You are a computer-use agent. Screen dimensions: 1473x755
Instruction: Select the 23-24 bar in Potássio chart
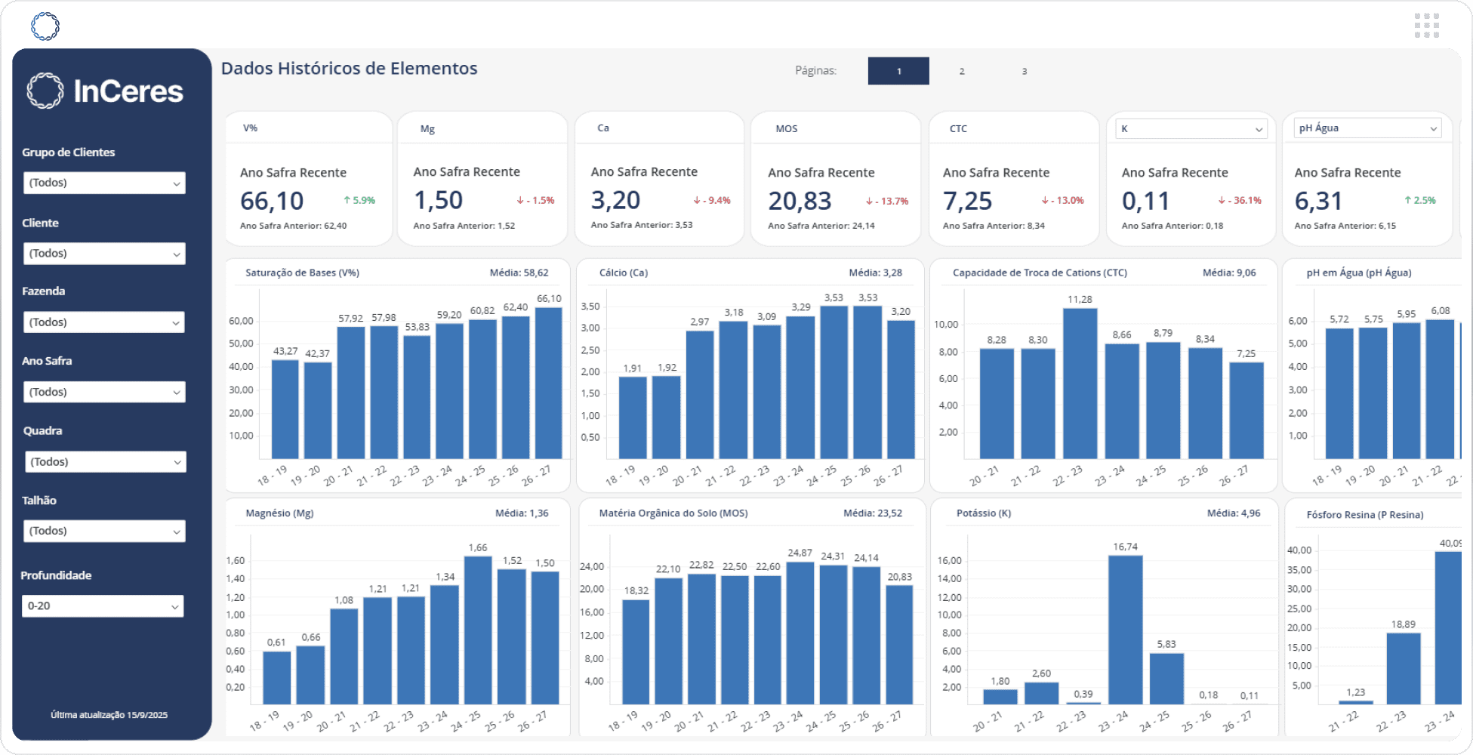(x=1125, y=630)
